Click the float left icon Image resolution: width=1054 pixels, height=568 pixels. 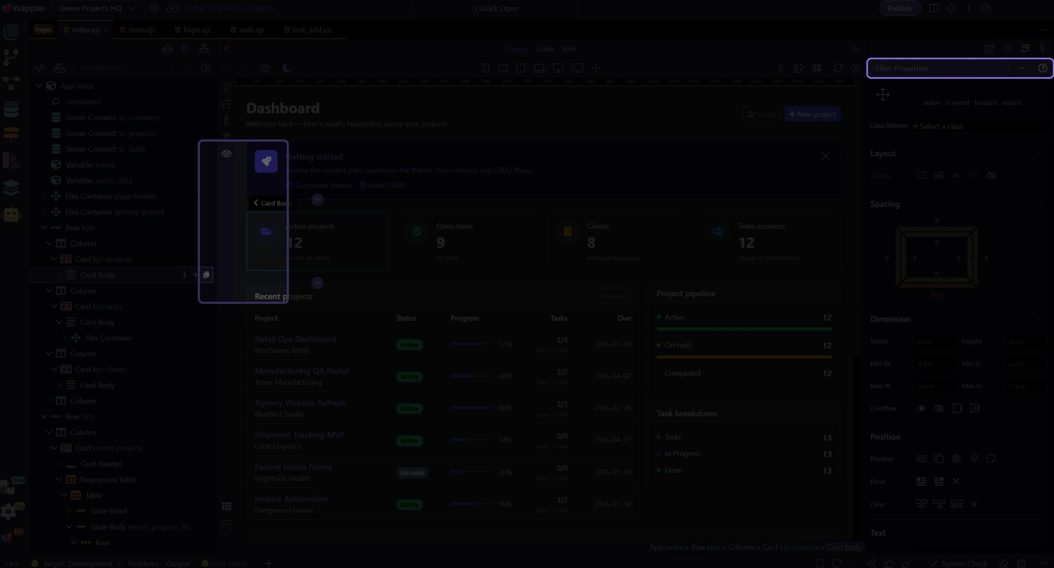921,482
